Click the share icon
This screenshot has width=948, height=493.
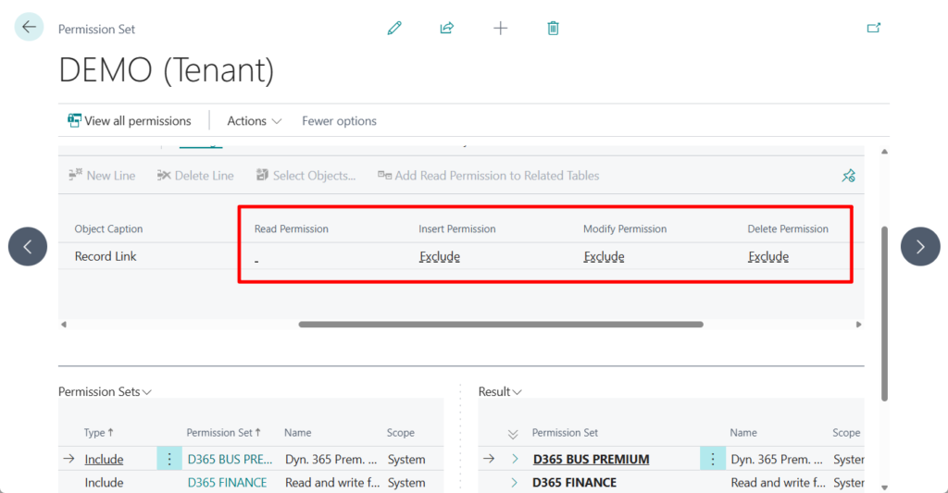pyautogui.click(x=447, y=28)
